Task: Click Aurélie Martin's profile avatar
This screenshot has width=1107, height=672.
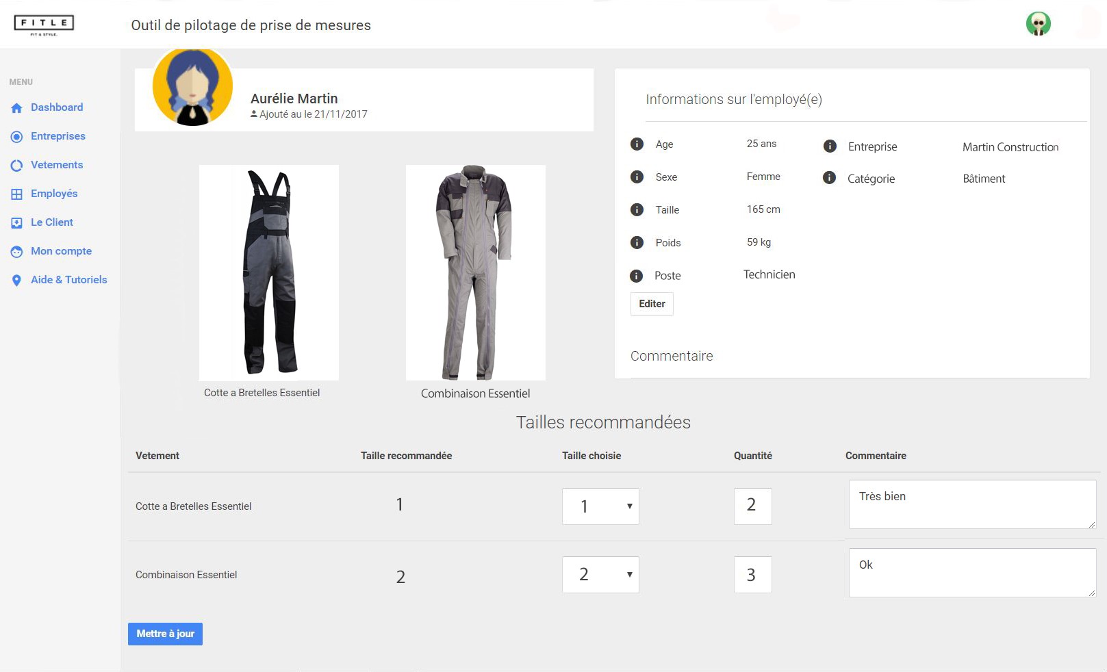Action: click(x=192, y=87)
